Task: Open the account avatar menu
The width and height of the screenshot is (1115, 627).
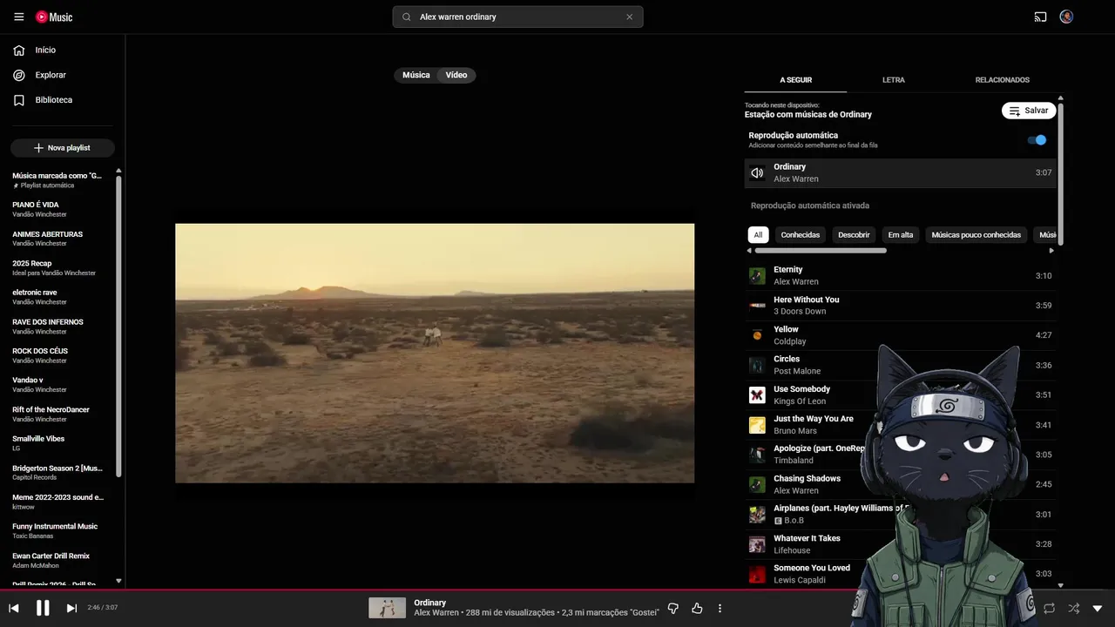Action: pos(1066,17)
